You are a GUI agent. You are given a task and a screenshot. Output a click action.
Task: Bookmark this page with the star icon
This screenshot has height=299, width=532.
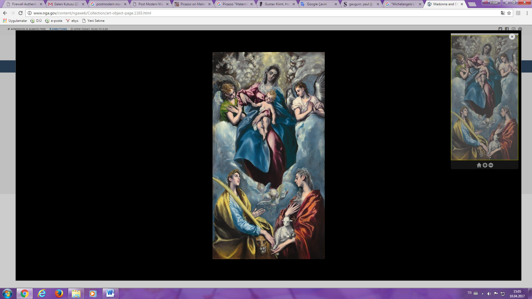509,13
